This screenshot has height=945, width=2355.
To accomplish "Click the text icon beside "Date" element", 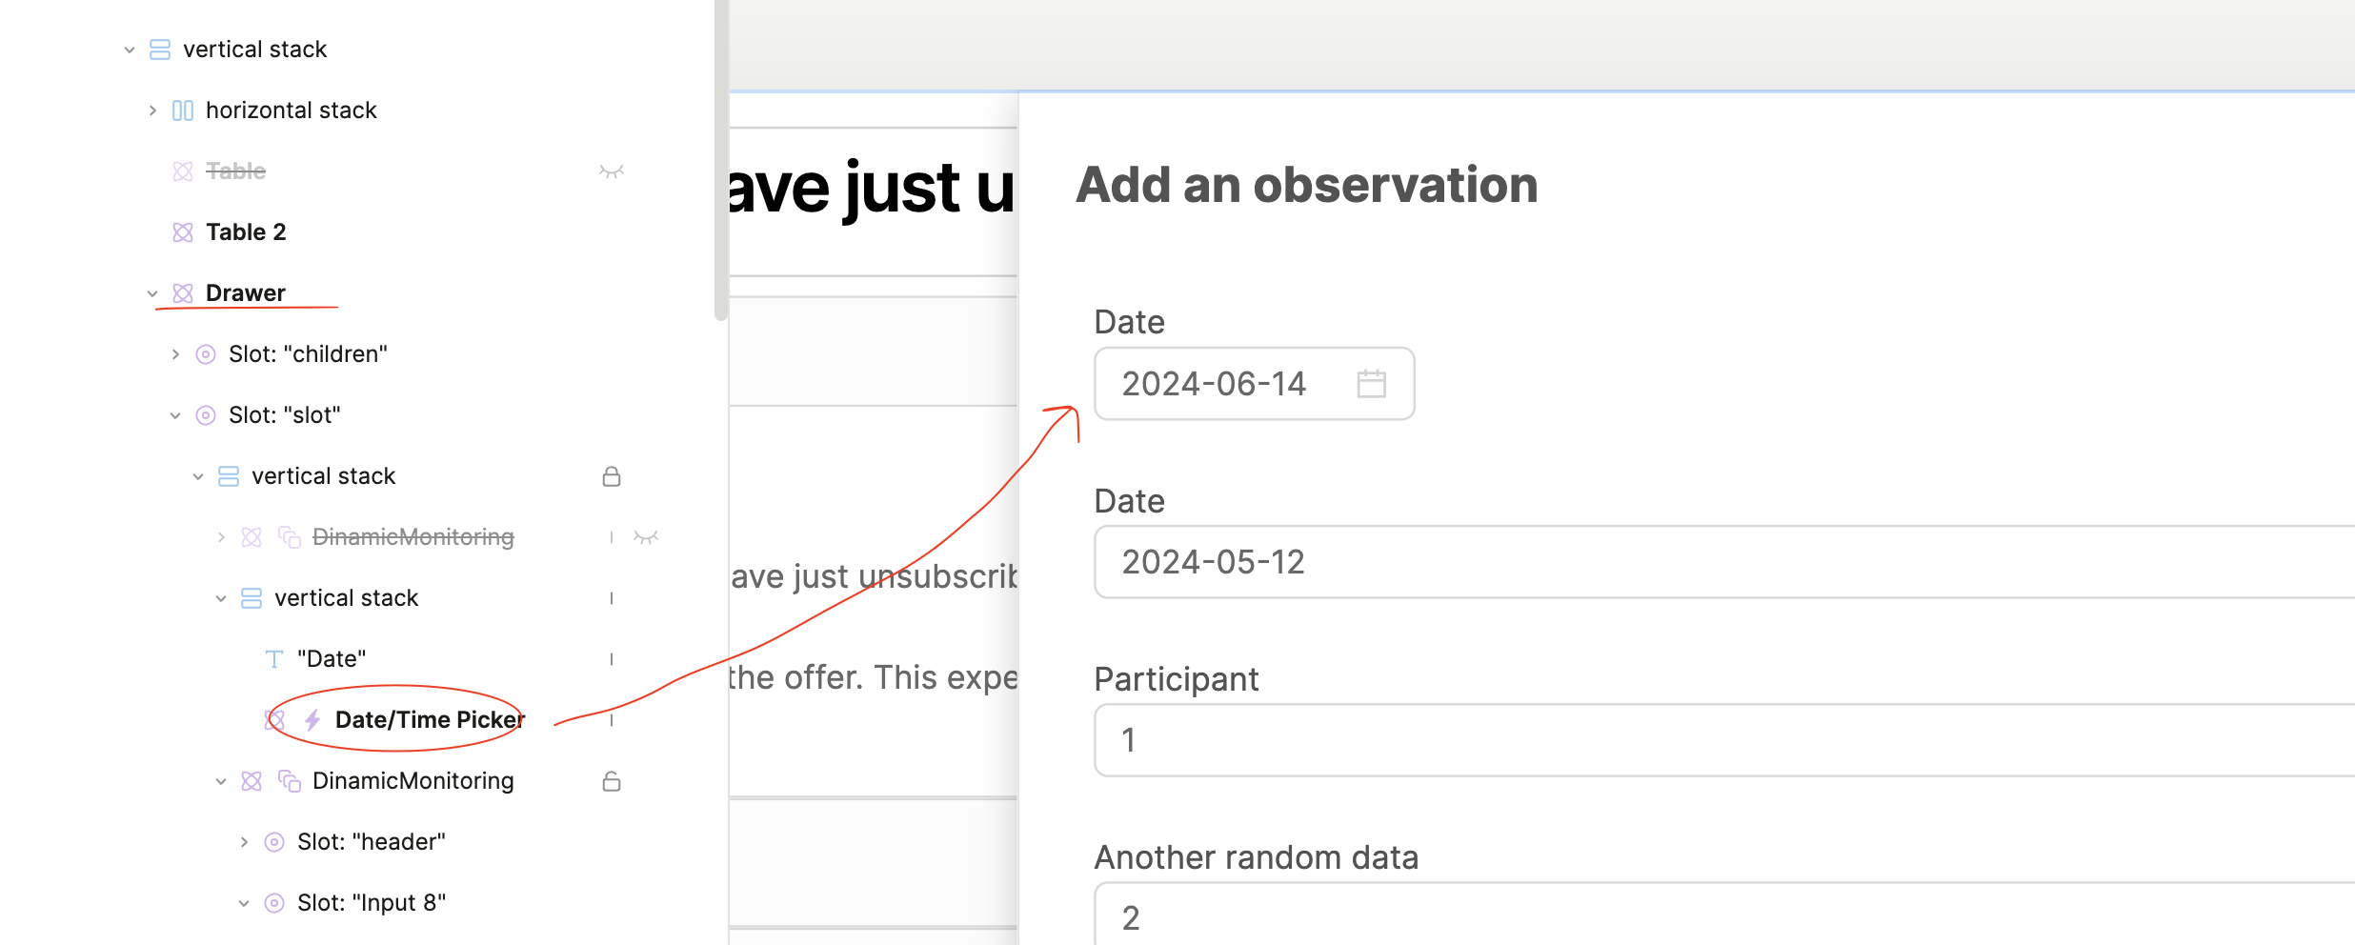I will pos(274,659).
